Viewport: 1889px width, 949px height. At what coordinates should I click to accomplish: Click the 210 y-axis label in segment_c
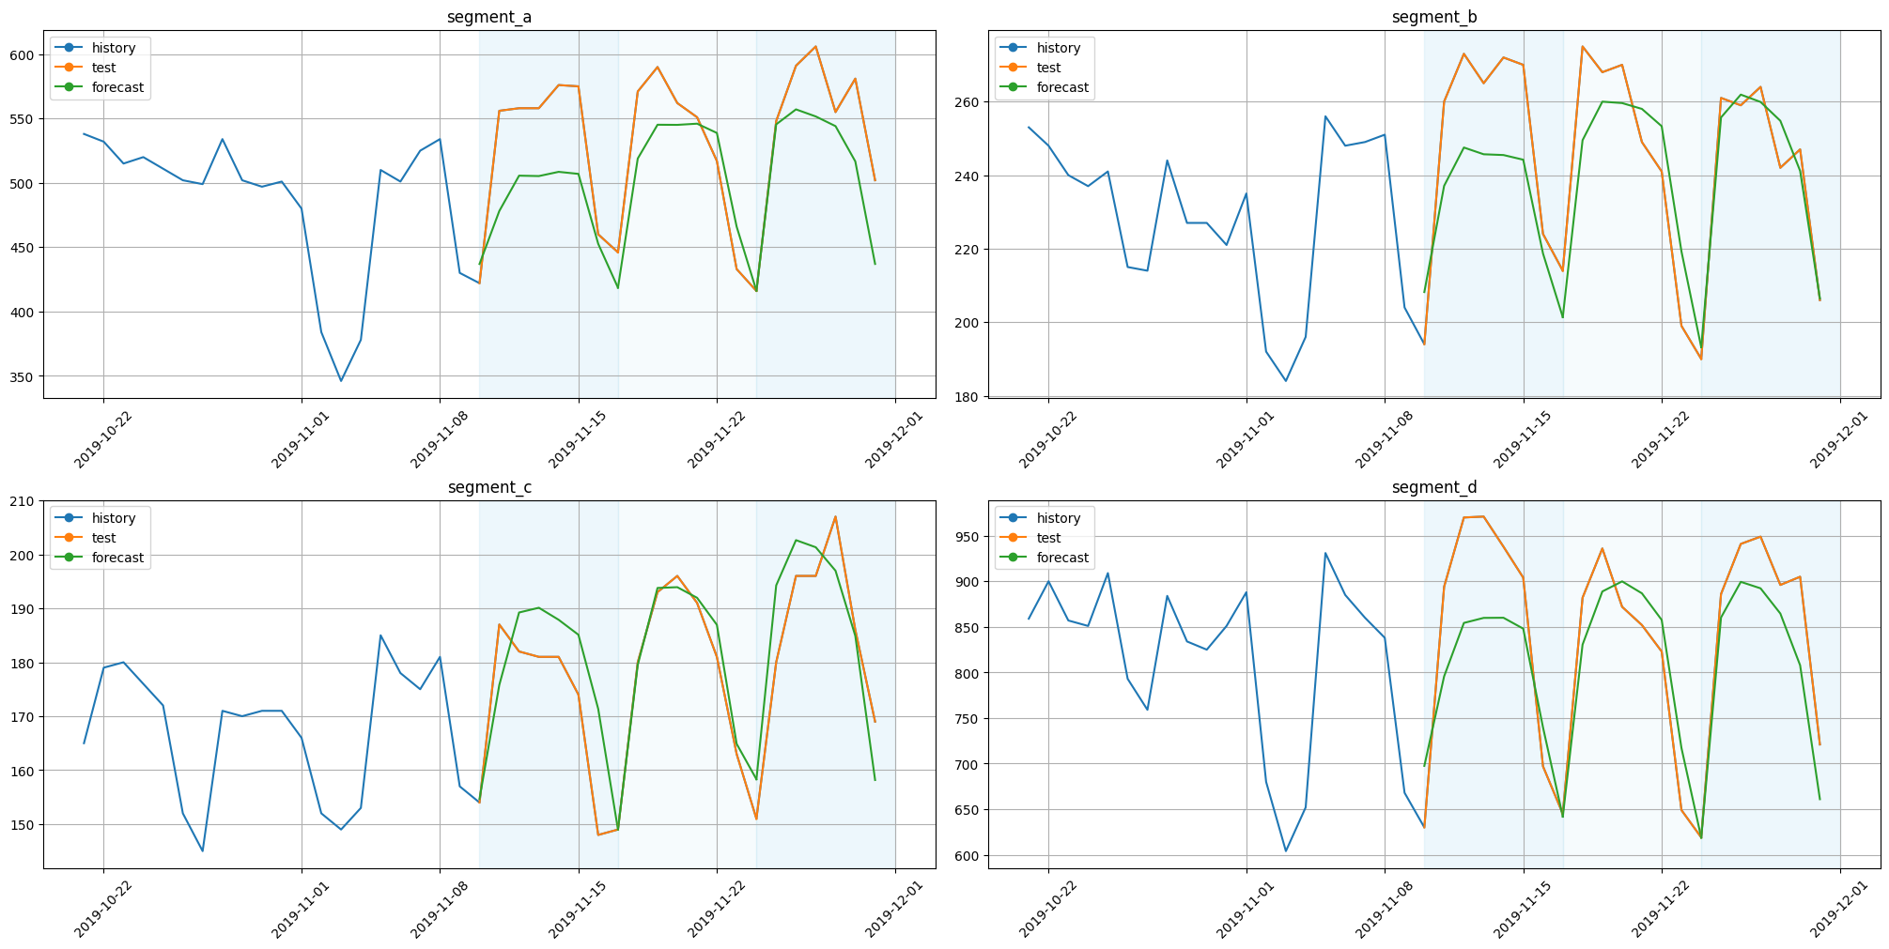coord(23,500)
